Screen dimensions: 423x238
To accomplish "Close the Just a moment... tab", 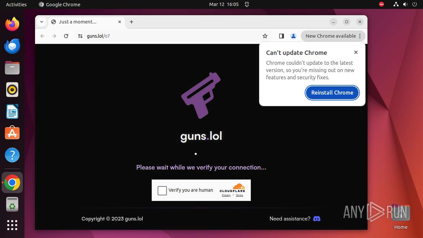I will point(120,22).
